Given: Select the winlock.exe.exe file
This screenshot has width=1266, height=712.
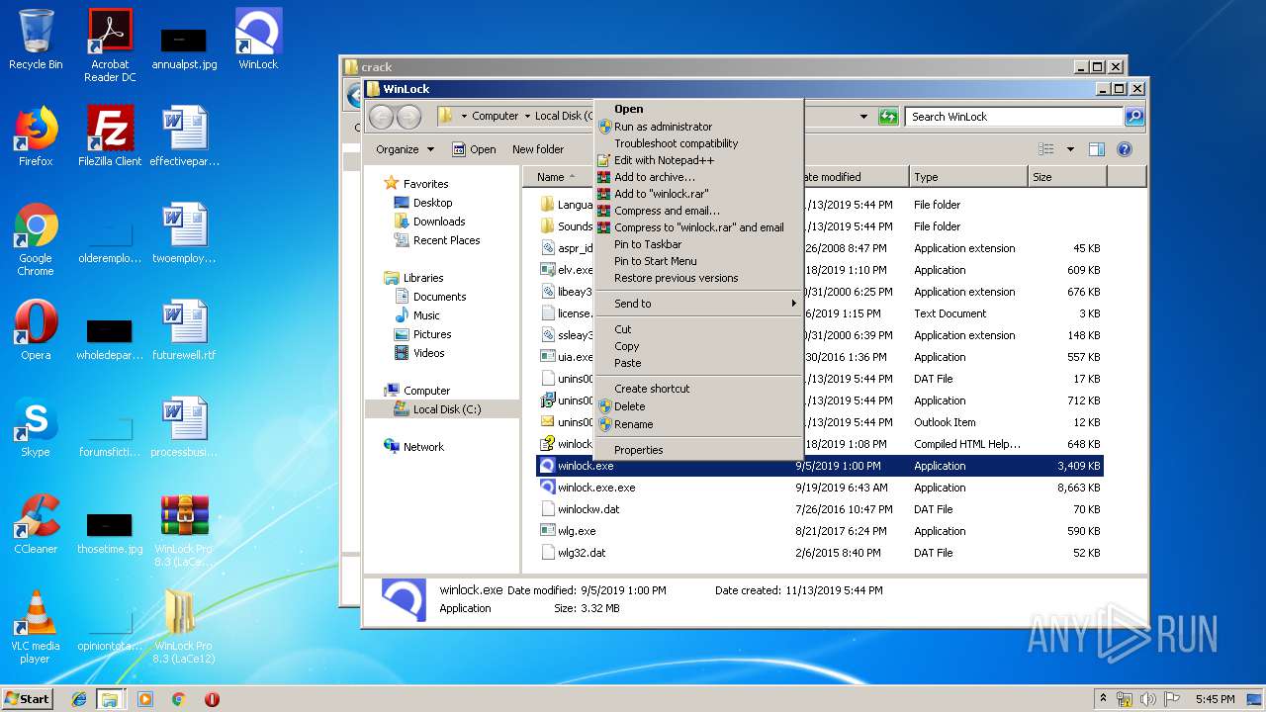Looking at the screenshot, I should point(820,488).
